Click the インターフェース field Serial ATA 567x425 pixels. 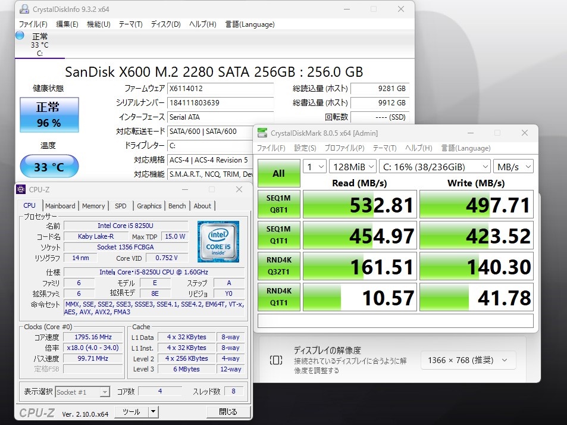(220, 117)
